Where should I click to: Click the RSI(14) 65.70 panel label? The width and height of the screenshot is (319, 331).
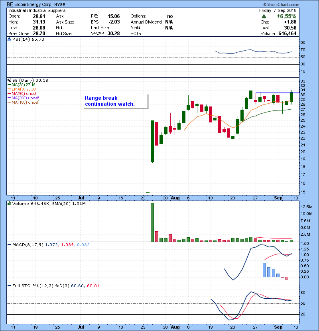[28, 39]
